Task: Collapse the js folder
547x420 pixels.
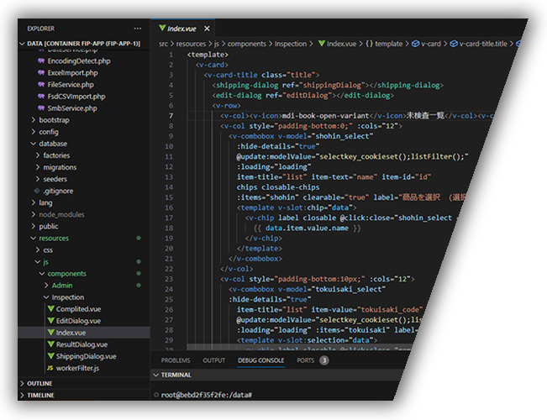Action: coord(38,262)
